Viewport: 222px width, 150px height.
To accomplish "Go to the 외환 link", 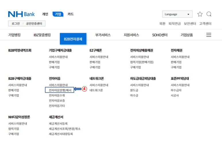I will [162, 24].
